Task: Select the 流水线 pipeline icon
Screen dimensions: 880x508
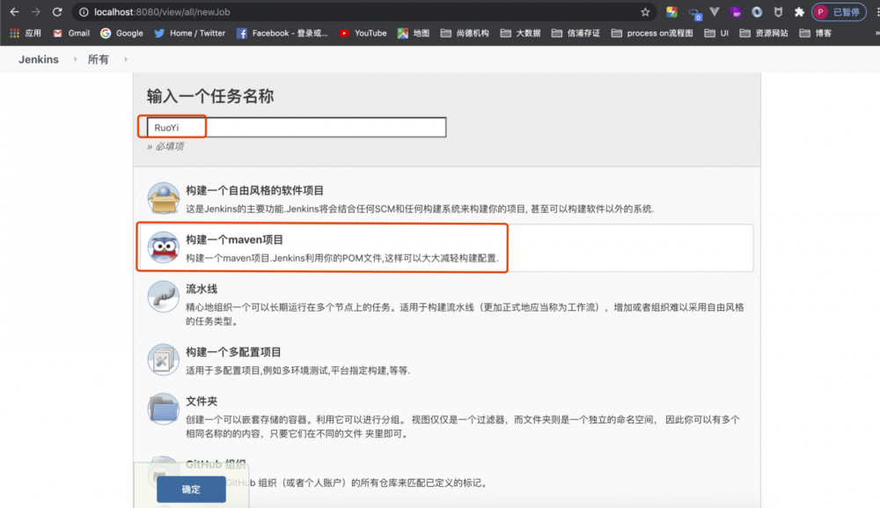Action: pos(163,297)
